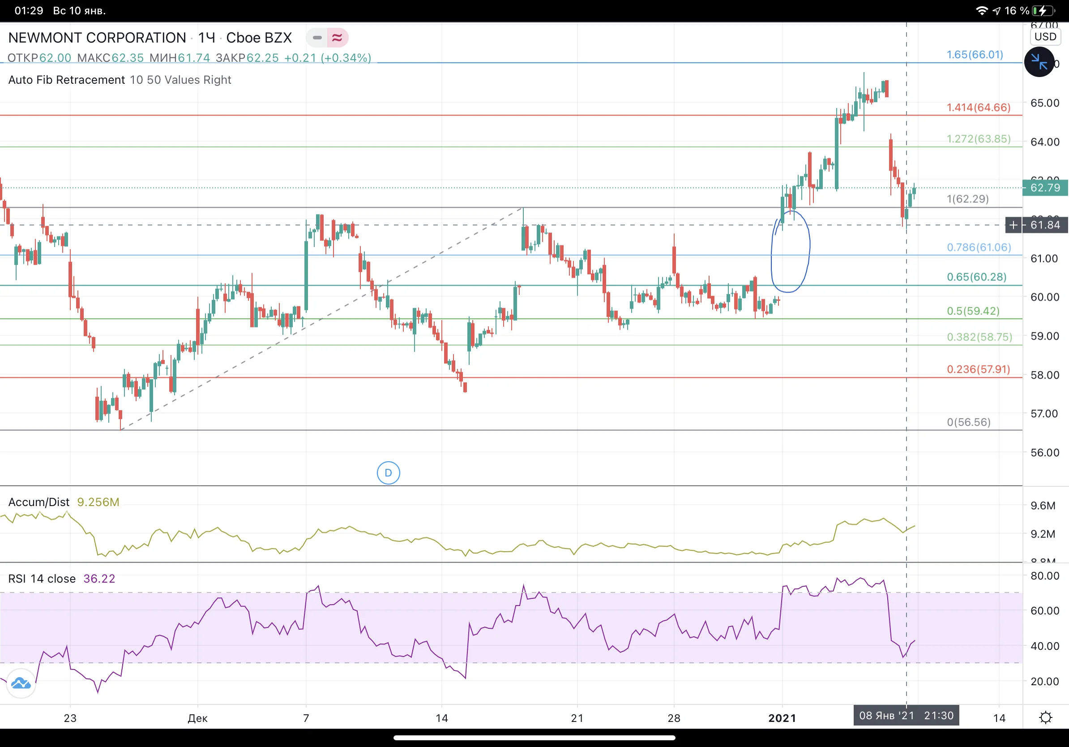Screen dimensions: 1069x747
Task: Tap the battery charging icon
Action: tap(1043, 11)
